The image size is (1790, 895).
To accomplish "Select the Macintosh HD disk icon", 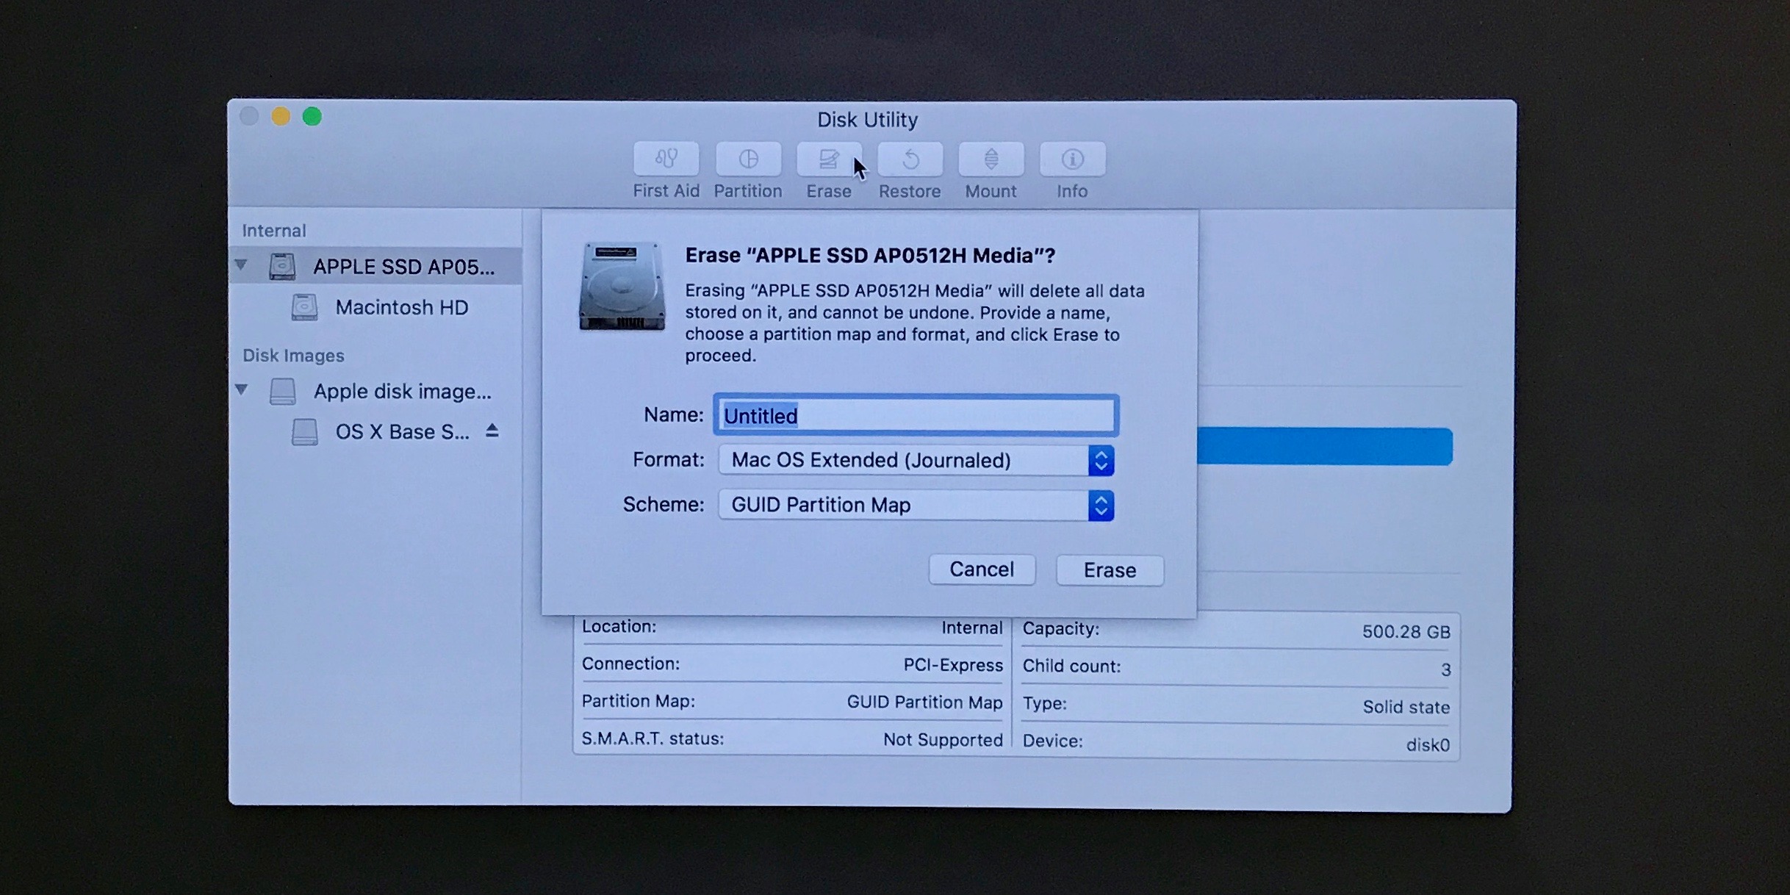I will [305, 307].
